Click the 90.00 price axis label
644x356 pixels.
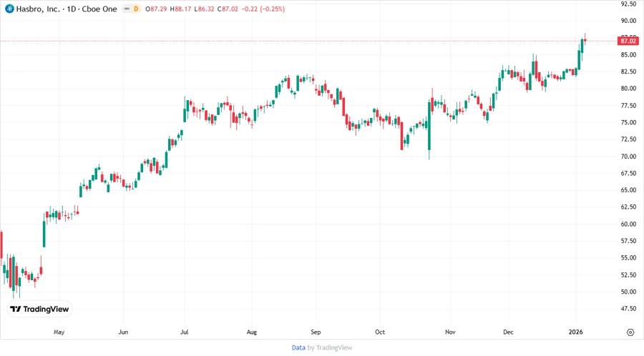(x=628, y=21)
